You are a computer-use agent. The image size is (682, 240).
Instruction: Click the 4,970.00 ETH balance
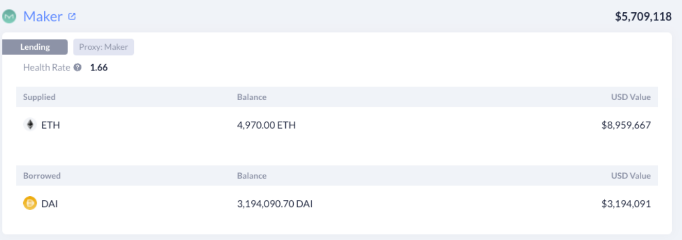pos(266,125)
